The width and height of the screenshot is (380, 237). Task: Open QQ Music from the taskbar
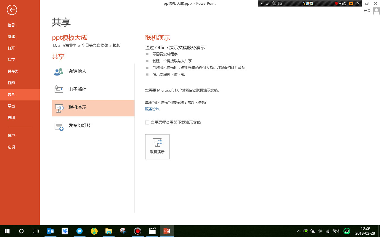pyautogui.click(x=94, y=231)
